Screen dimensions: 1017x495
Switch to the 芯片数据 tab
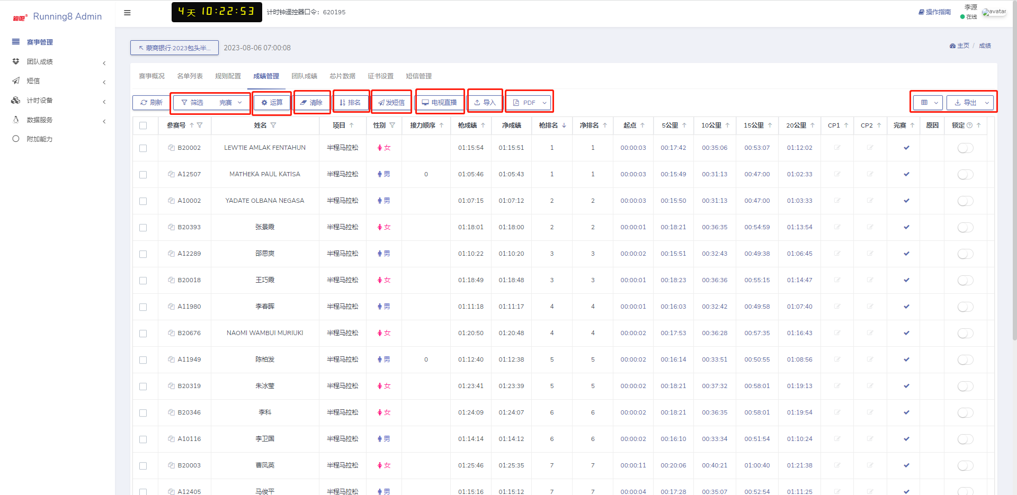click(342, 76)
